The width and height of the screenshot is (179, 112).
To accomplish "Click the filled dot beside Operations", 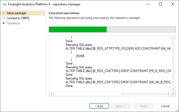I will coord(4,23).
